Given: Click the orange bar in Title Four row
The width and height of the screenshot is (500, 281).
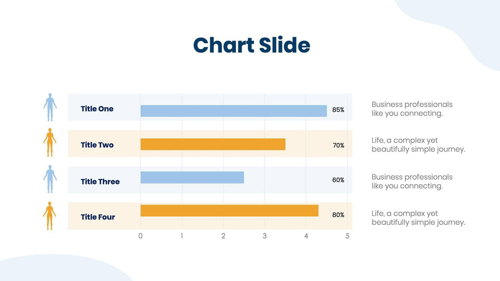Looking at the screenshot, I should [x=229, y=211].
